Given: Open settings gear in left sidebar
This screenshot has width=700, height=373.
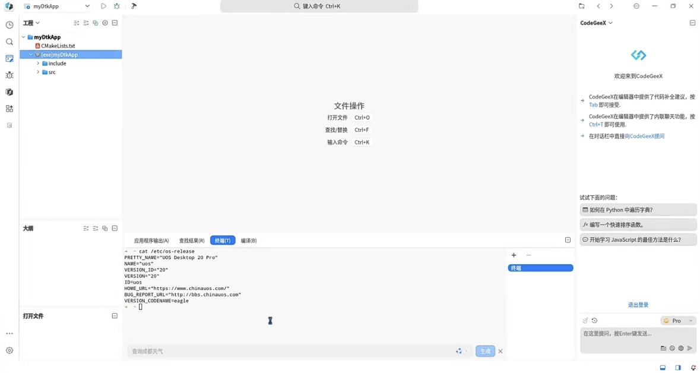Looking at the screenshot, I should [x=9, y=350].
